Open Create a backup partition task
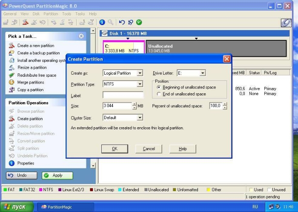 pos(38,53)
